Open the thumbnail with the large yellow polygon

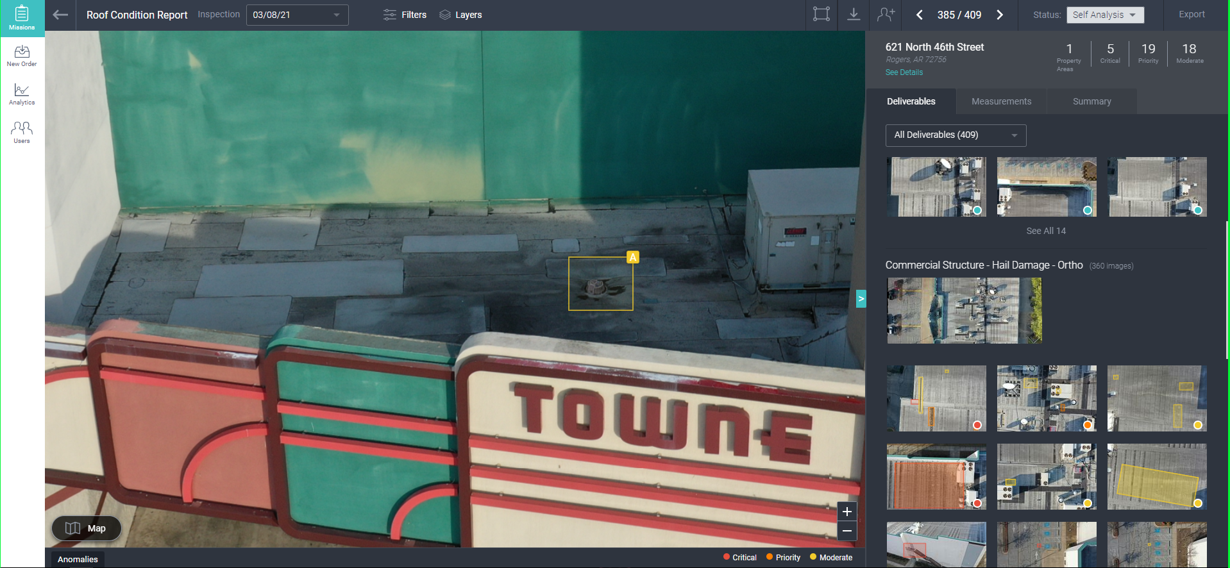click(1157, 476)
